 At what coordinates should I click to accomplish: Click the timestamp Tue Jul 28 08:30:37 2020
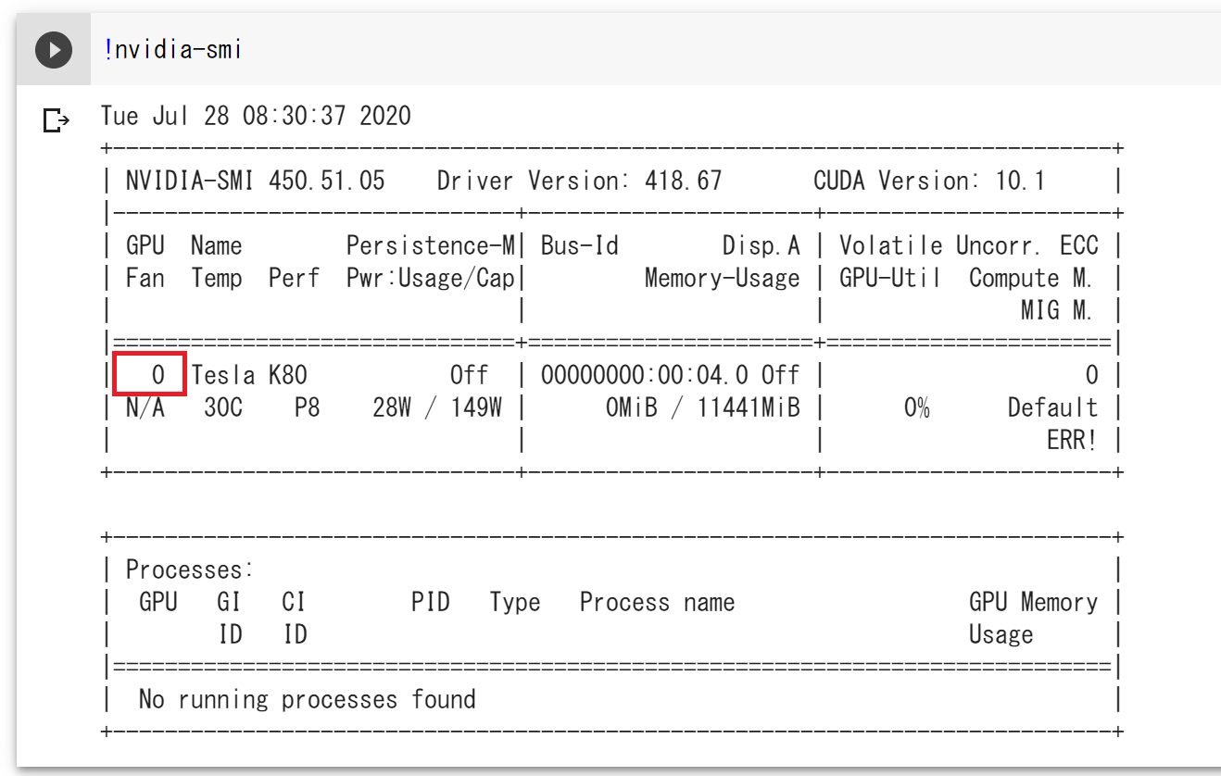click(x=256, y=116)
